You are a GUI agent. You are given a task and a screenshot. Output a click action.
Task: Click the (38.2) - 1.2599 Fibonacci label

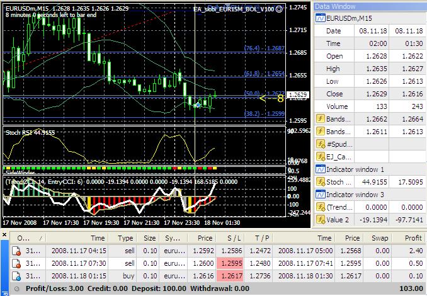(x=264, y=113)
